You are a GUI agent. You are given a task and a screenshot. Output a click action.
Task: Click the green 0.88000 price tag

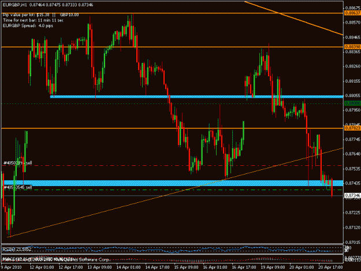click(352, 103)
